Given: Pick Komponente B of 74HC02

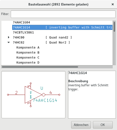Looking at the screenshot, I should tap(28, 53).
